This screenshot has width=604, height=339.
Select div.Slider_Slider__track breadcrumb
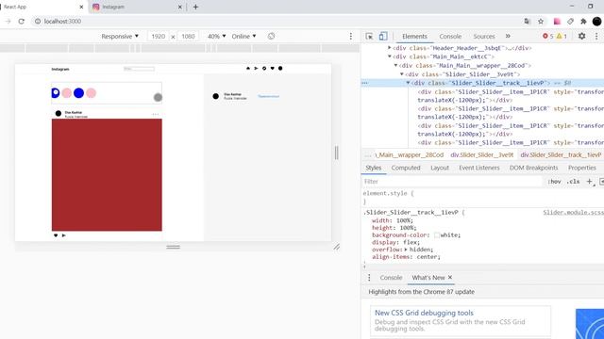click(x=561, y=154)
